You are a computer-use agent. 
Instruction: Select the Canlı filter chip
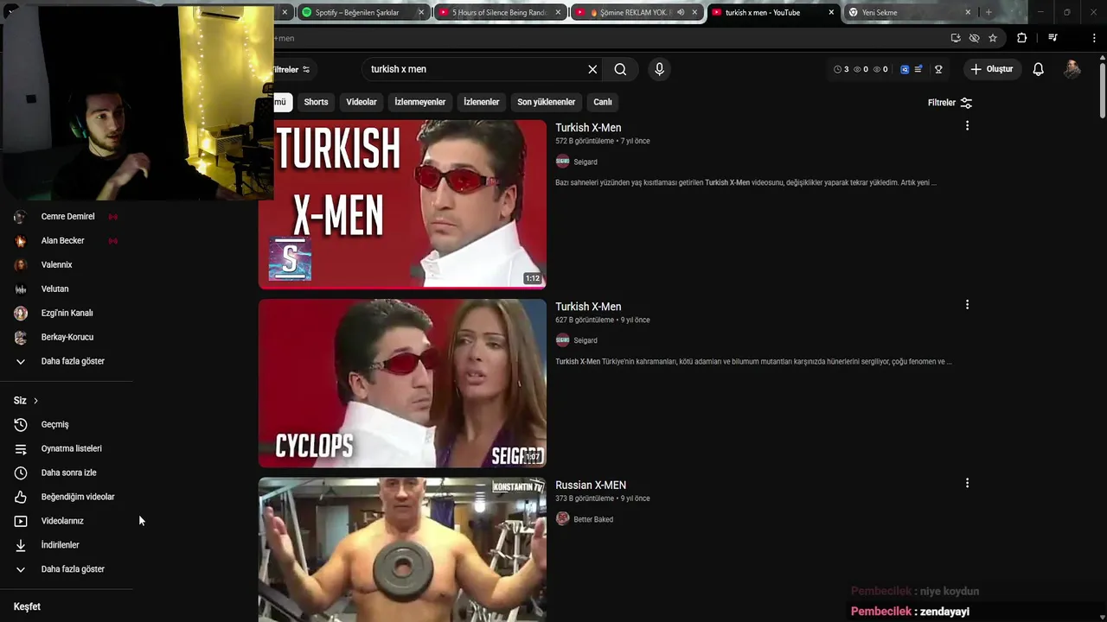click(603, 102)
